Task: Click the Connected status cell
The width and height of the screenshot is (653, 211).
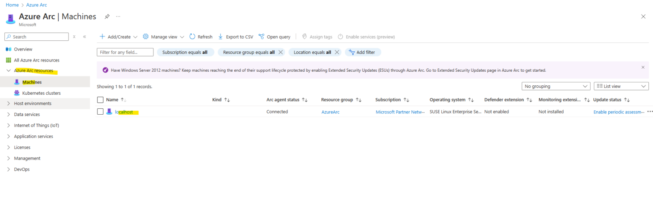Action: pyautogui.click(x=277, y=112)
